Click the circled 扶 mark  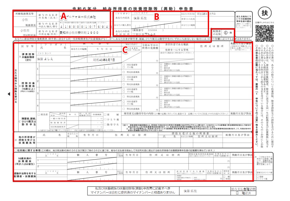(265, 13)
